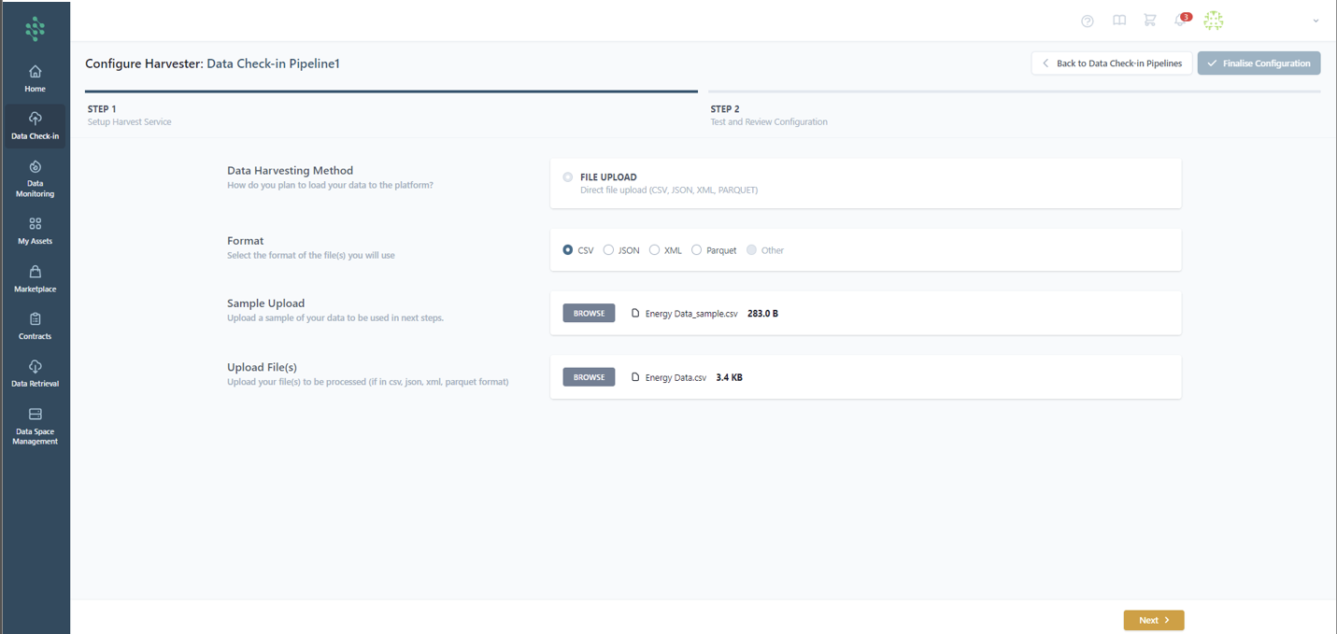Open Data Monitoring in the sidebar

pos(35,178)
